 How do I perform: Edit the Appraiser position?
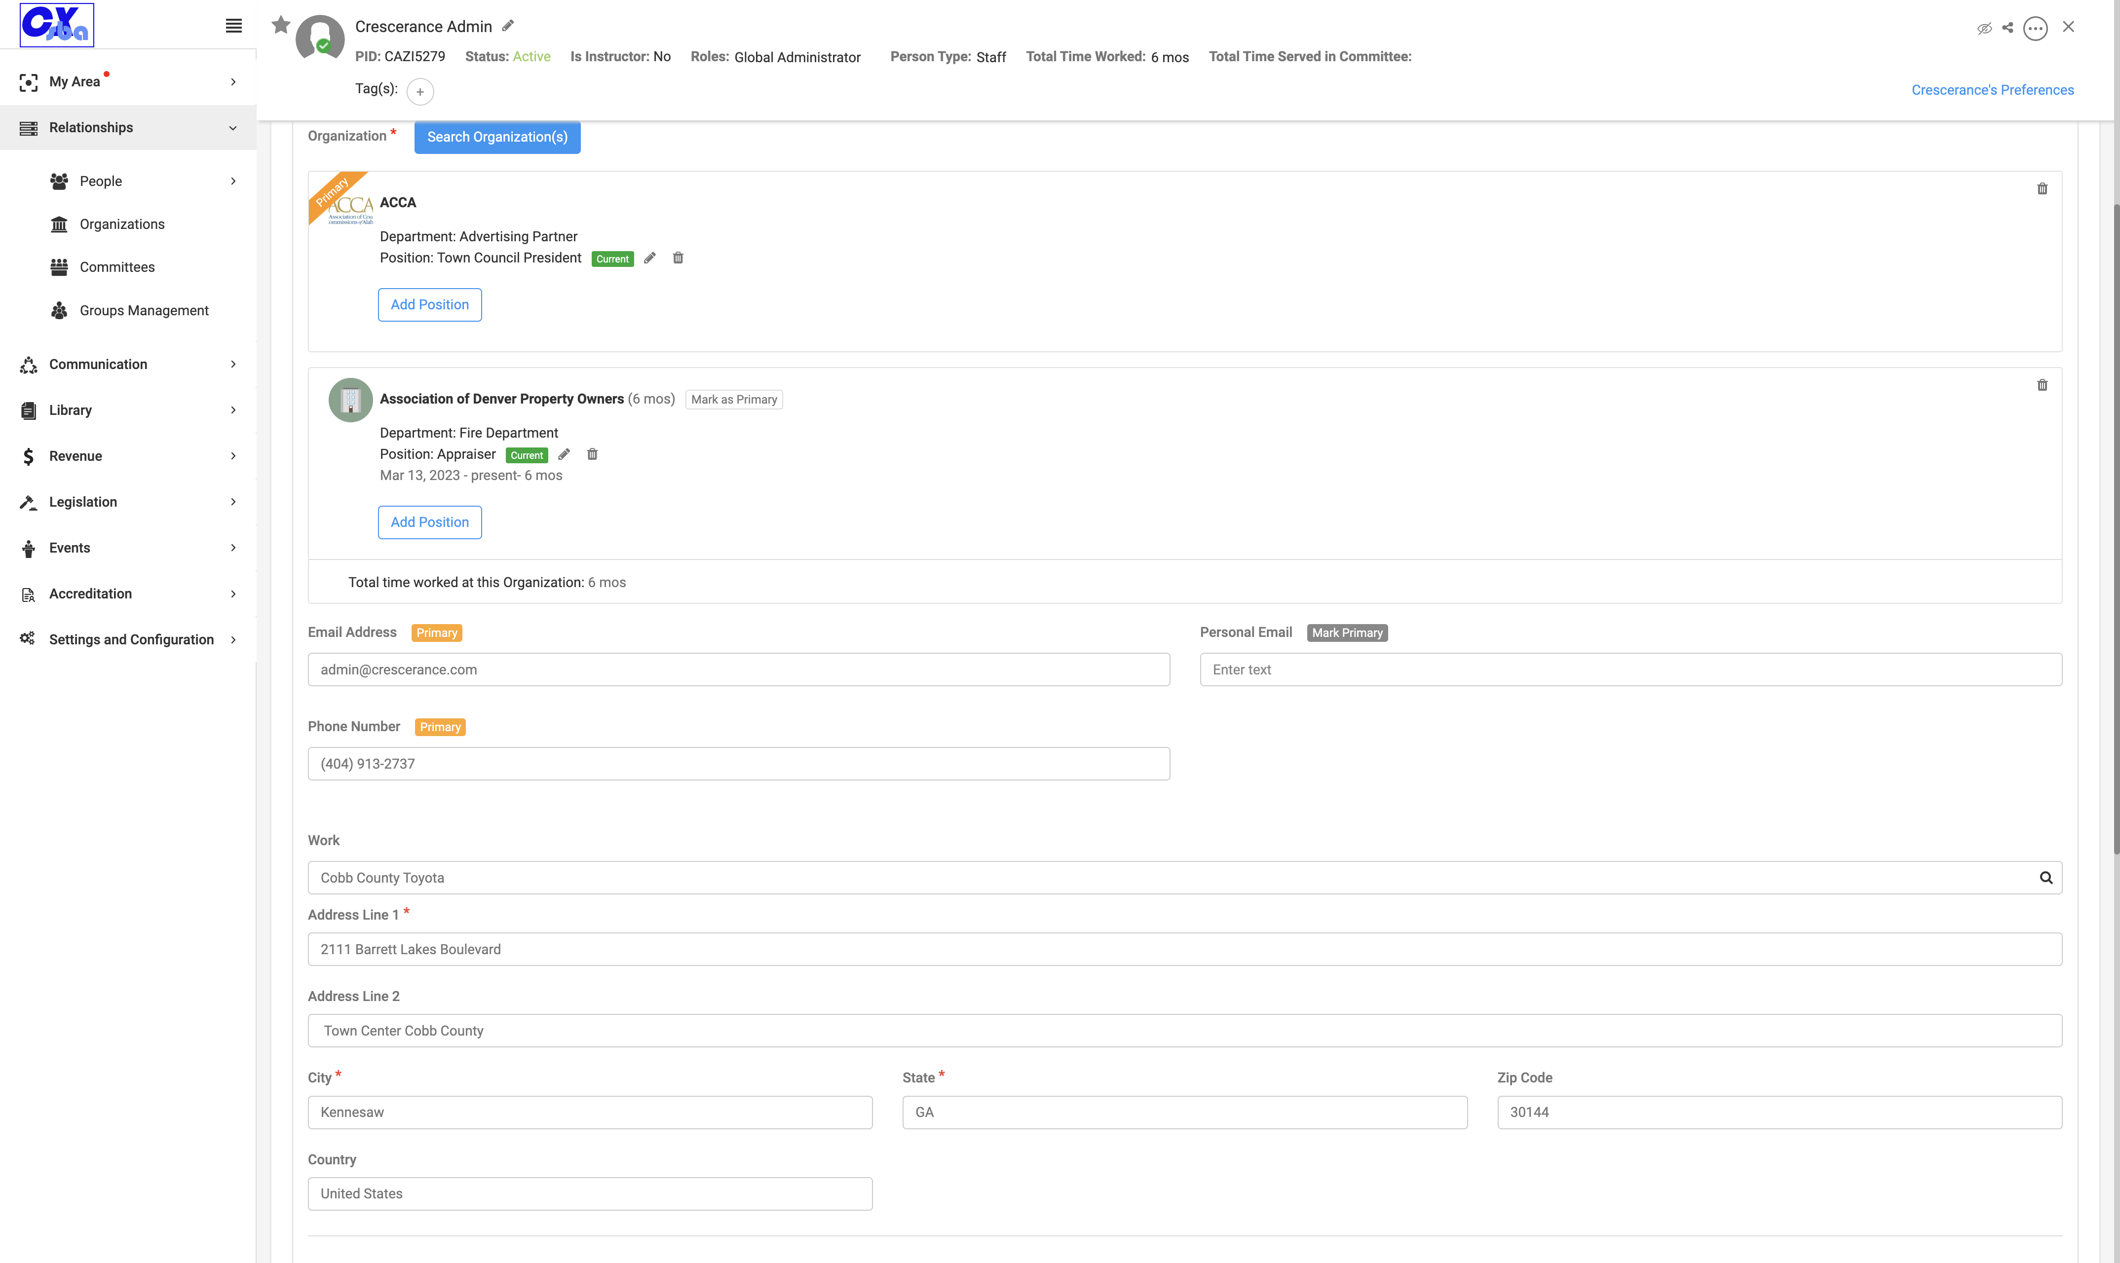[x=564, y=454]
